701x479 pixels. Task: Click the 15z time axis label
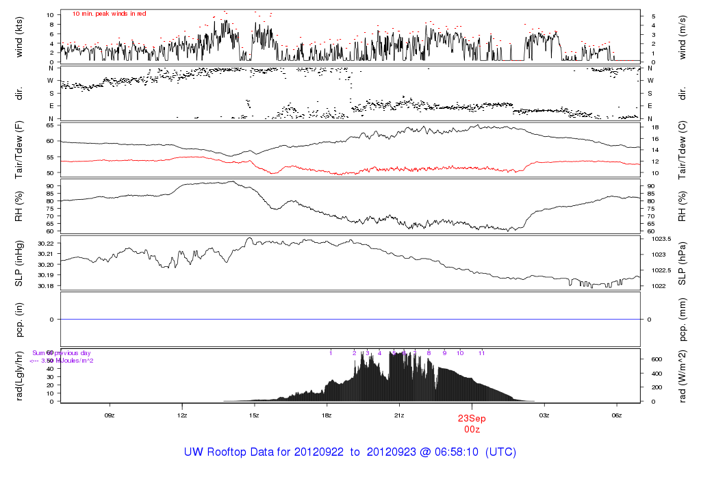254,415
